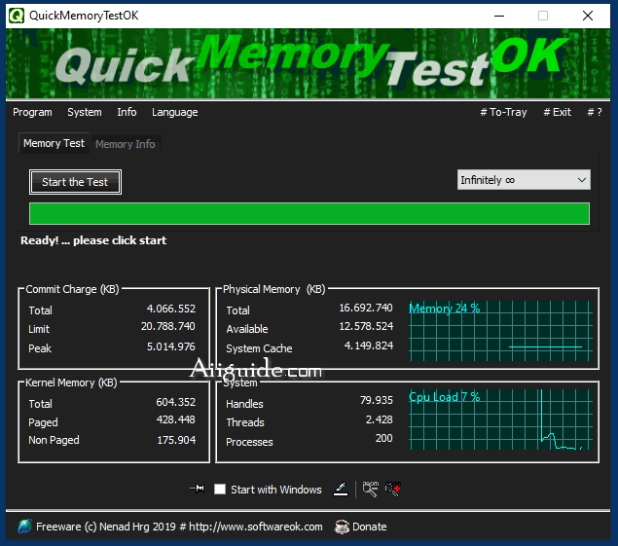Open the softwareok.com freeware link

[179, 527]
